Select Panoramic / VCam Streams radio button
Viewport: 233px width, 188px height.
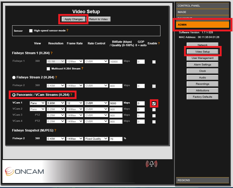pyautogui.click(x=14, y=95)
